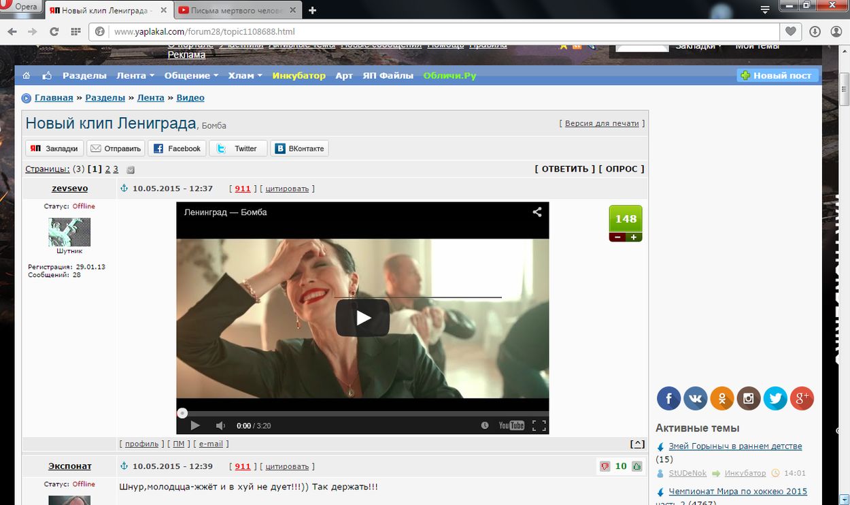Report zevsevo's post via red 911 link
The width and height of the screenshot is (850, 505).
(x=243, y=189)
